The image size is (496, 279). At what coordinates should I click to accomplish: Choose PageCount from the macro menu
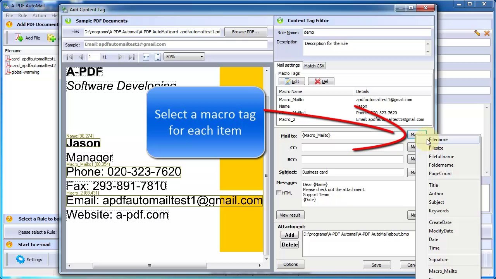448,174
